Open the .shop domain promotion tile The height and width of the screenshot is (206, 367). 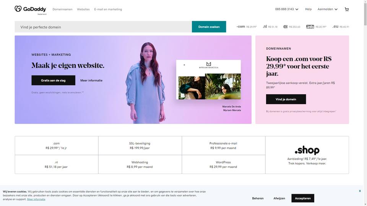[x=307, y=155]
